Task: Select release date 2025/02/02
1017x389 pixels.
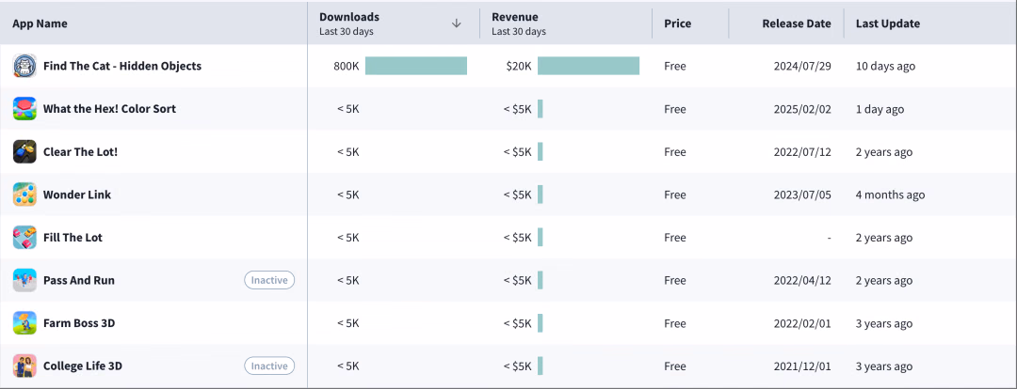Action: pos(802,109)
